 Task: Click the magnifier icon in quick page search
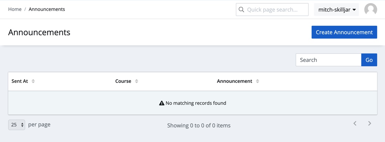(241, 10)
